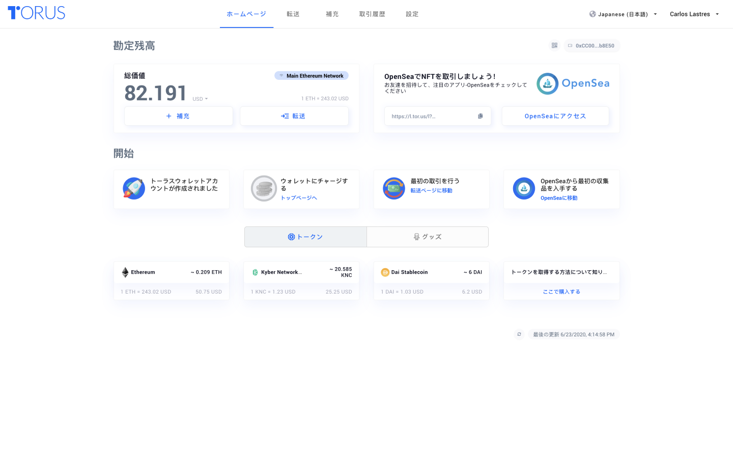The height and width of the screenshot is (458, 733).
Task: Click the Torus logo
Action: coord(37,13)
